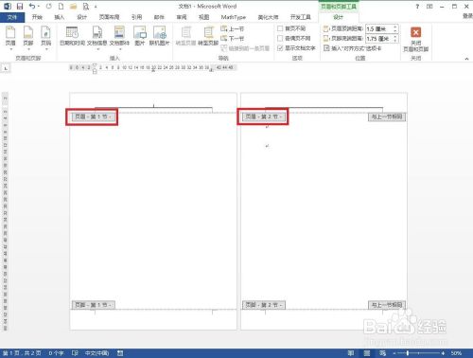Expand the Document Info (文档信息) dropdown arrow

pyautogui.click(x=97, y=49)
